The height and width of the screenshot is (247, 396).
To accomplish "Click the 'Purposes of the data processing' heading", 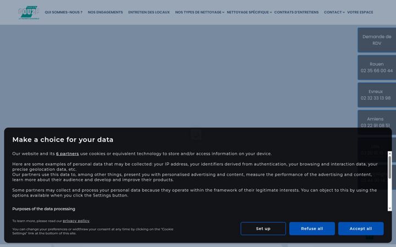I will (43, 209).
